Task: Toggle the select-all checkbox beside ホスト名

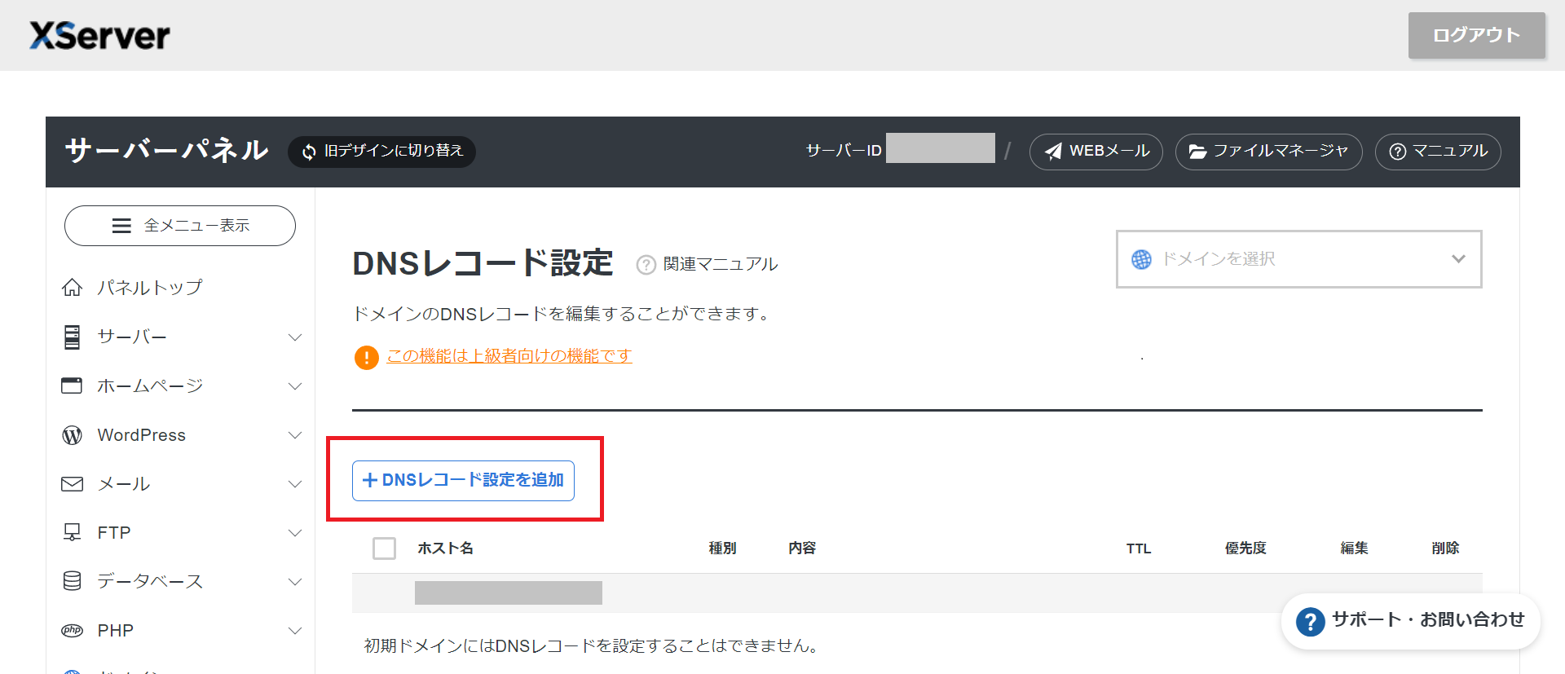Action: pos(384,548)
